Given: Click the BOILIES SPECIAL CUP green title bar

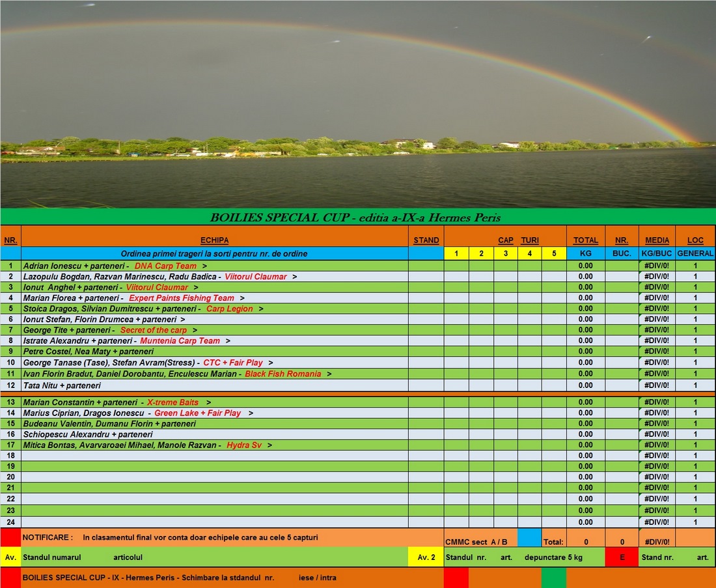Looking at the screenshot, I should tap(358, 217).
